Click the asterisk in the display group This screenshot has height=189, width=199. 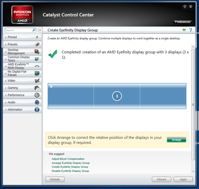pos(51,87)
